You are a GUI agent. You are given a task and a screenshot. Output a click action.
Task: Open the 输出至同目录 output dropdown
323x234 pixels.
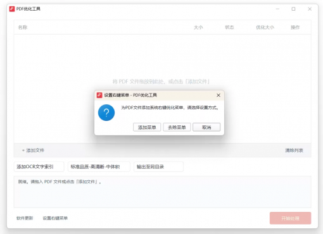click(x=158, y=167)
